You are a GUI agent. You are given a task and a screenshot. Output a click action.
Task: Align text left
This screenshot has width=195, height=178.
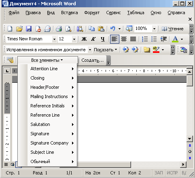(x=114, y=39)
